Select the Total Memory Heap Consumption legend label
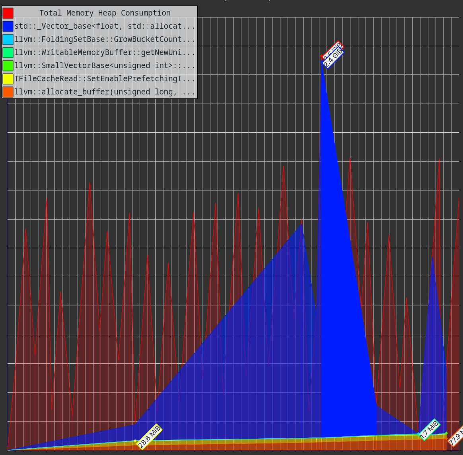This screenshot has width=463, height=455. [105, 13]
